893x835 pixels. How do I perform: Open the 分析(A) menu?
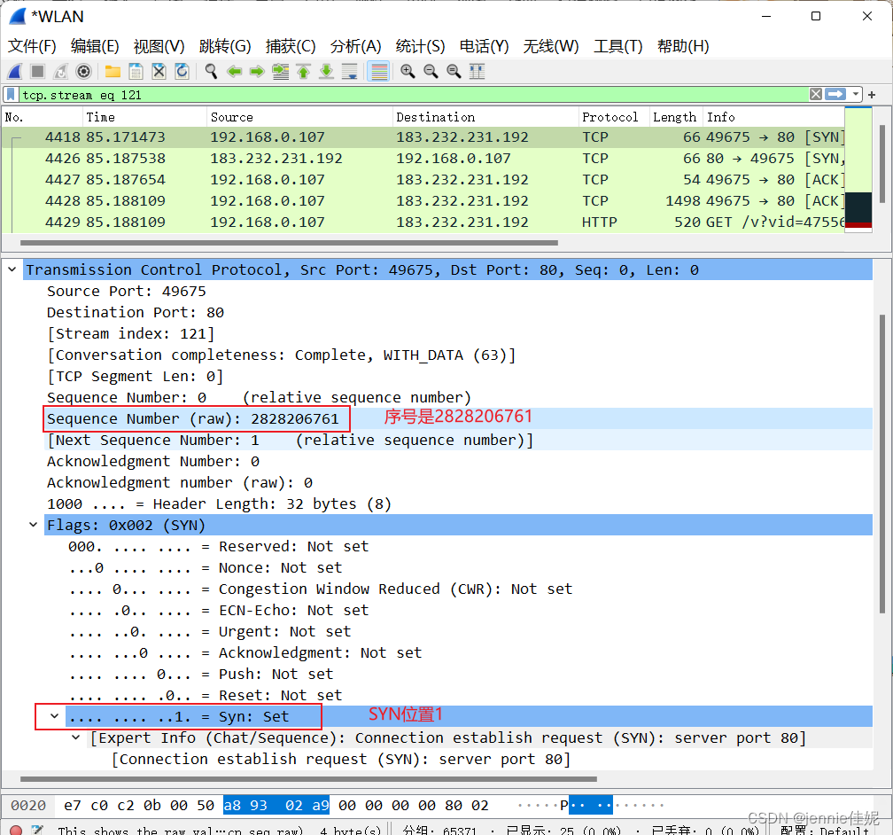(355, 46)
